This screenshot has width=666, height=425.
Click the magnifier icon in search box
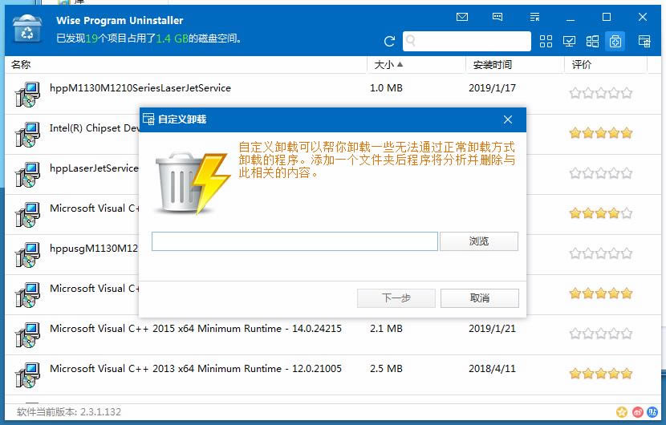point(411,41)
